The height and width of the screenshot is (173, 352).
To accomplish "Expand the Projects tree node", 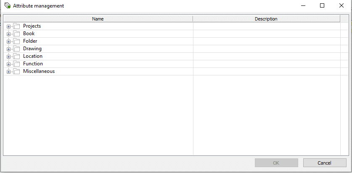I will point(9,26).
